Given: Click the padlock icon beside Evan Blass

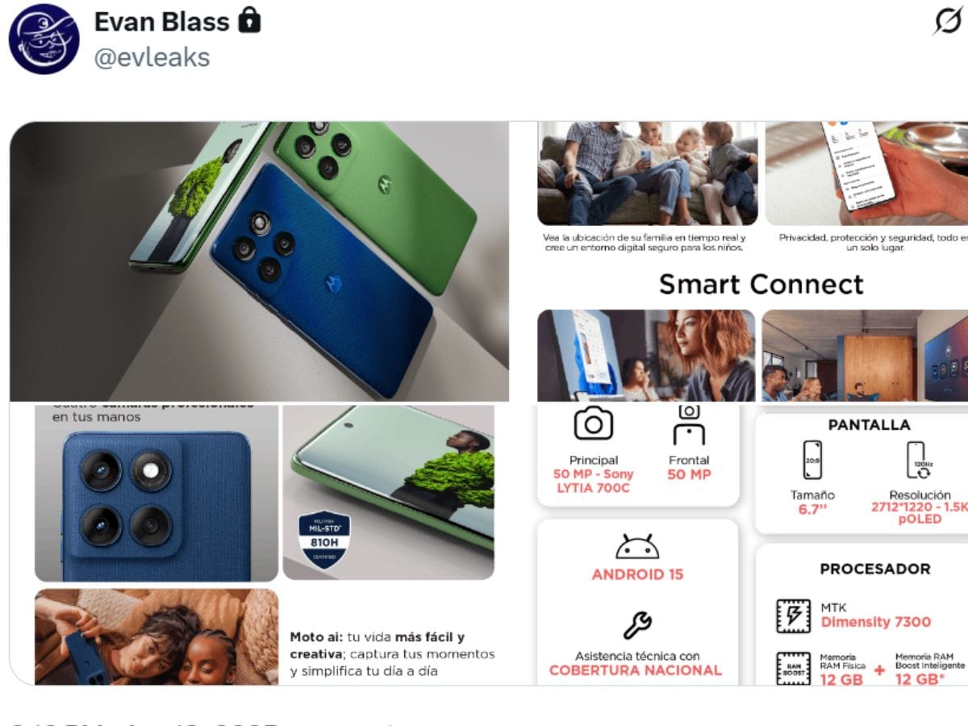Looking at the screenshot, I should coord(250,20).
